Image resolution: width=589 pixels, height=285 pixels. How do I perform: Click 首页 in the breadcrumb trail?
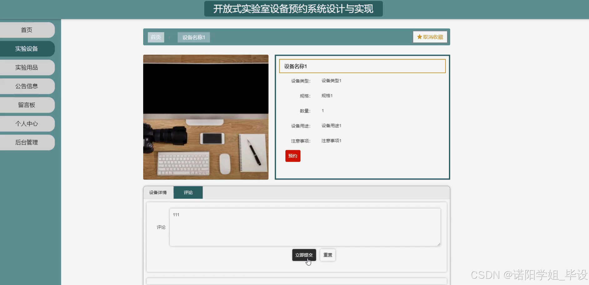pyautogui.click(x=155, y=37)
